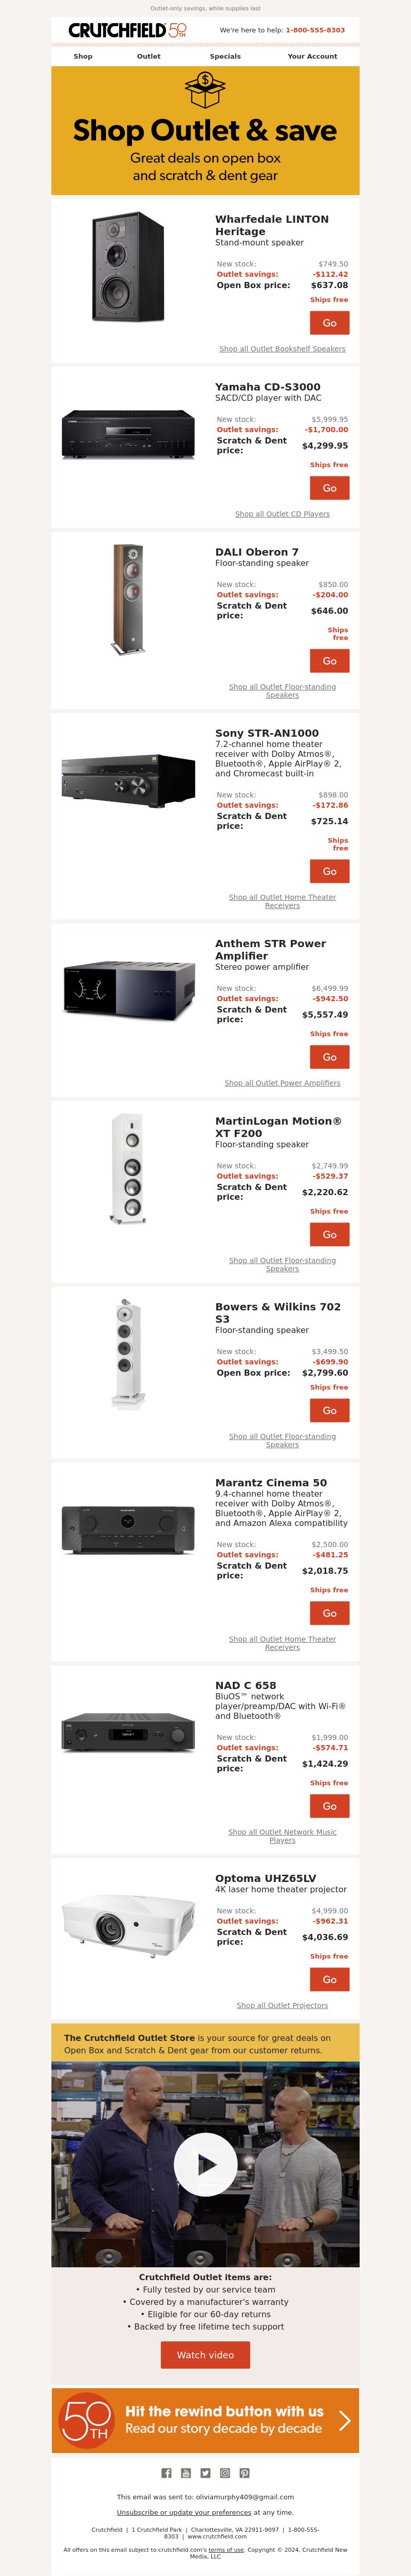Open Shop all Outlet Projectors link

283,2005
